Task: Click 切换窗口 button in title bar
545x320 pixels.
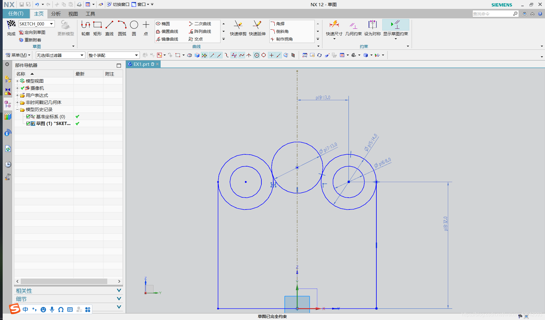Action: click(x=118, y=4)
